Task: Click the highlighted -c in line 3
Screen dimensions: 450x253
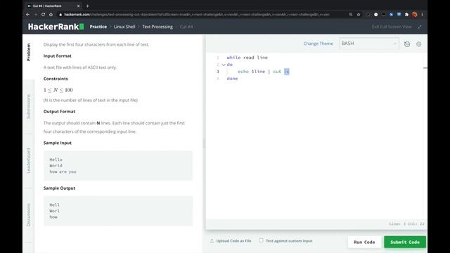Action: coord(287,72)
